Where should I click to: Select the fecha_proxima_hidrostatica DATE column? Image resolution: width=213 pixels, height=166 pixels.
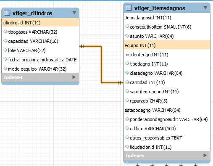click(40, 60)
